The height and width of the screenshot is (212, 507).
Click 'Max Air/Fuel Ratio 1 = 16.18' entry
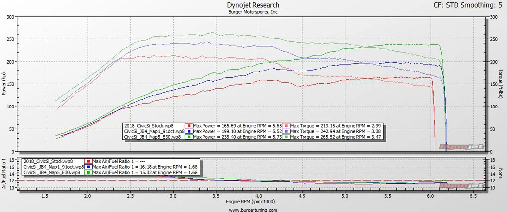145,167
